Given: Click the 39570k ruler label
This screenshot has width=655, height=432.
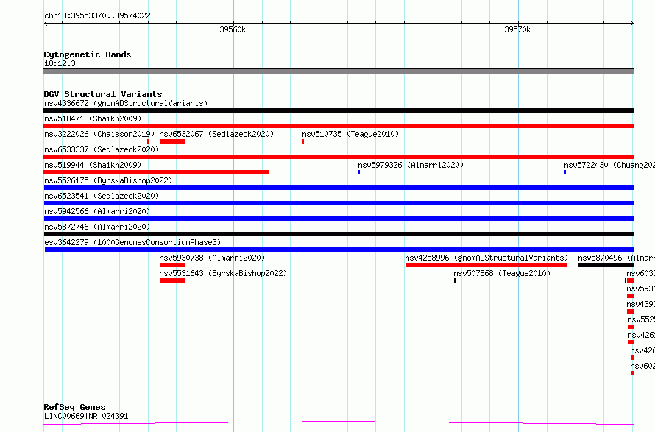Looking at the screenshot, I should click(517, 29).
